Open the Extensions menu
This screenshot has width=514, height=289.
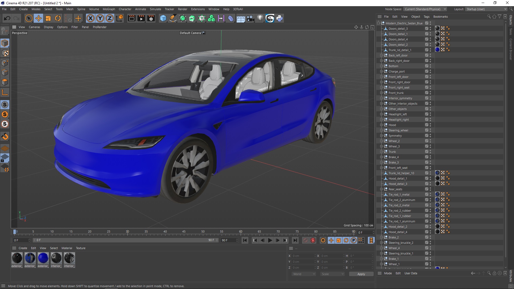click(198, 9)
